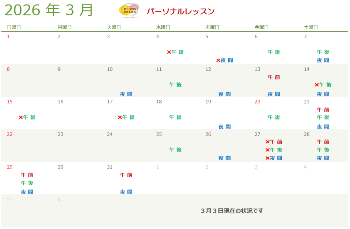Click the red X on March 15 午後
This screenshot has width=350, height=229.
(x=21, y=117)
